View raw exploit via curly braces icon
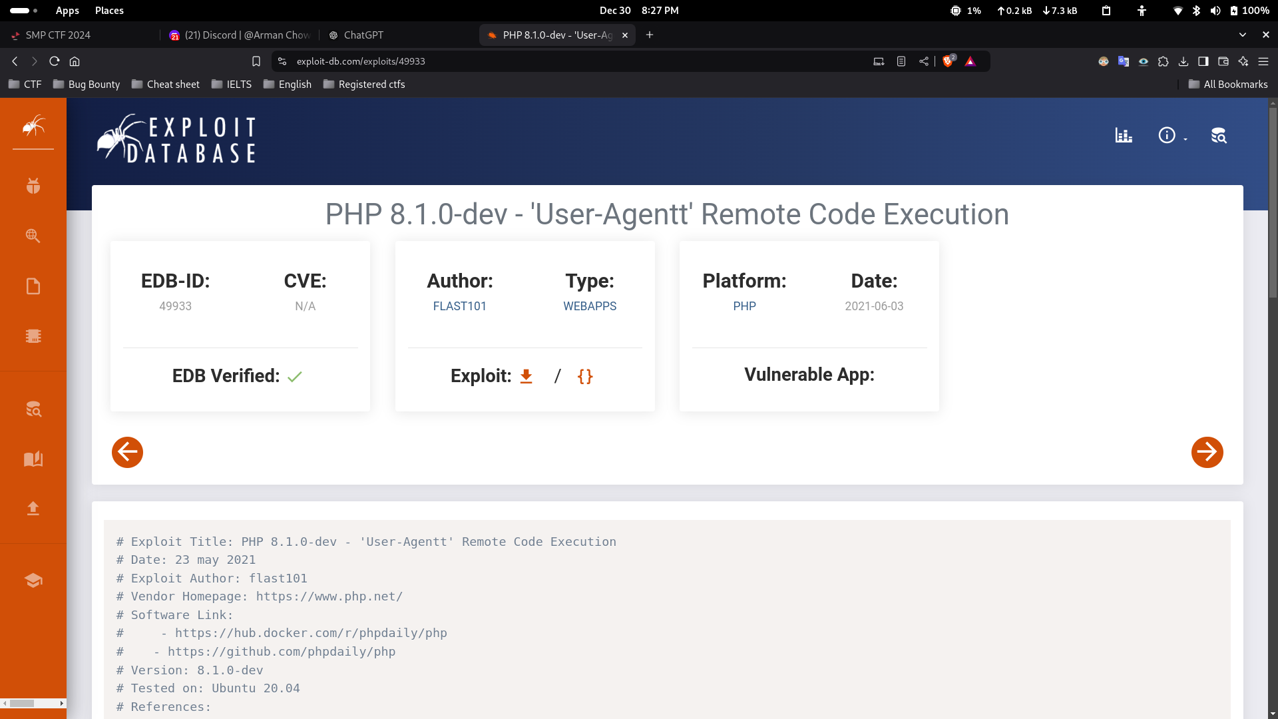 point(585,376)
